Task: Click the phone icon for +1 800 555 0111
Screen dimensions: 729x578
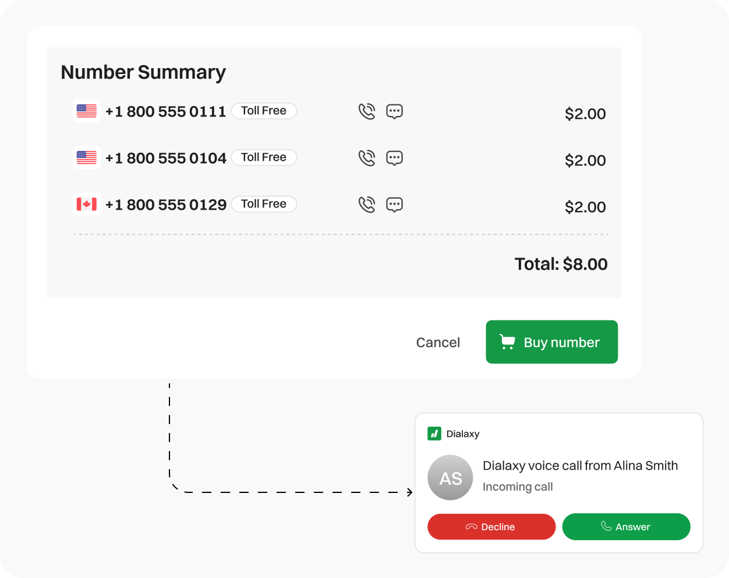Action: point(367,111)
